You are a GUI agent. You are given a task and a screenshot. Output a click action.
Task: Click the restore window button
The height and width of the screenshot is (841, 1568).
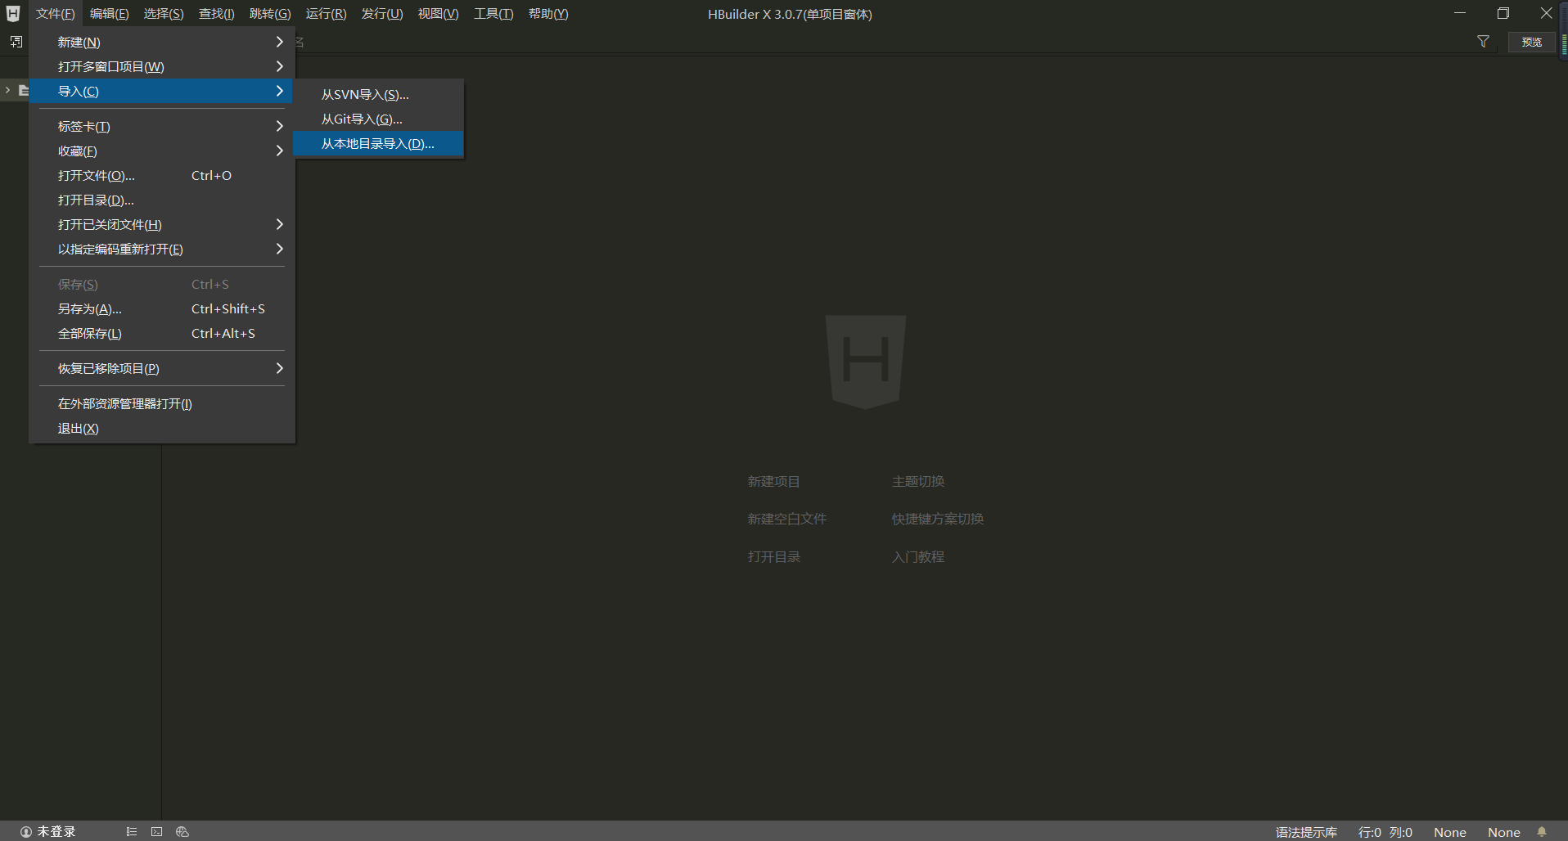click(x=1503, y=13)
